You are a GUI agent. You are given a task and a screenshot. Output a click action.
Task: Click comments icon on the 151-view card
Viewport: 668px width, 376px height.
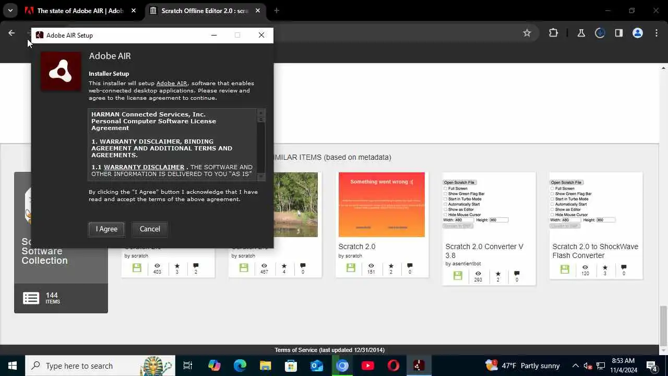pyautogui.click(x=410, y=266)
